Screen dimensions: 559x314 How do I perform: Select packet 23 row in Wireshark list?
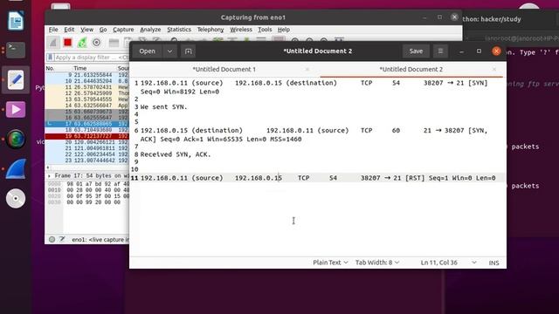87,160
